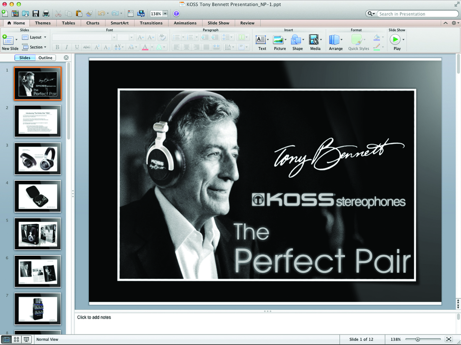Switch the side pane to Outline
Viewport: 461px width, 345px height.
pos(45,58)
